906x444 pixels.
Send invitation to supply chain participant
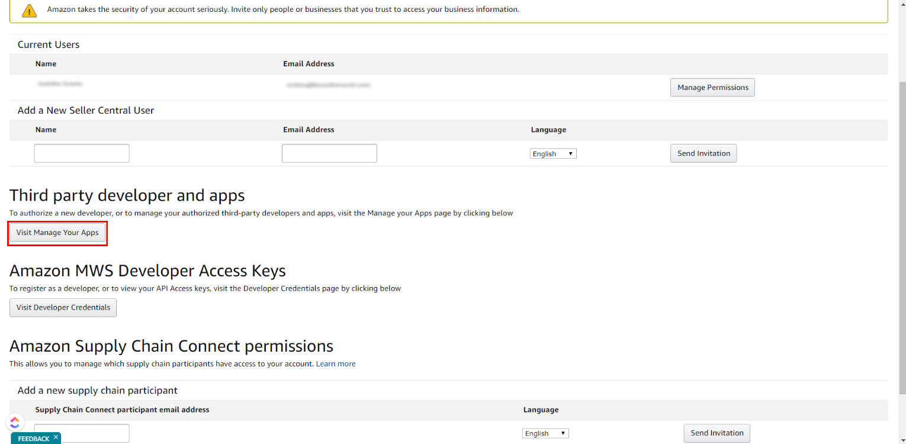click(717, 433)
